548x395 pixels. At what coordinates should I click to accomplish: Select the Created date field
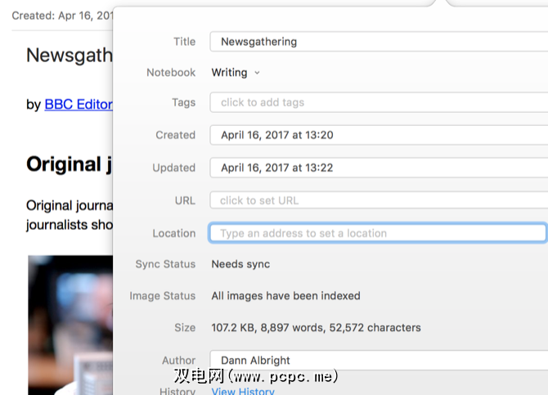[x=377, y=136]
